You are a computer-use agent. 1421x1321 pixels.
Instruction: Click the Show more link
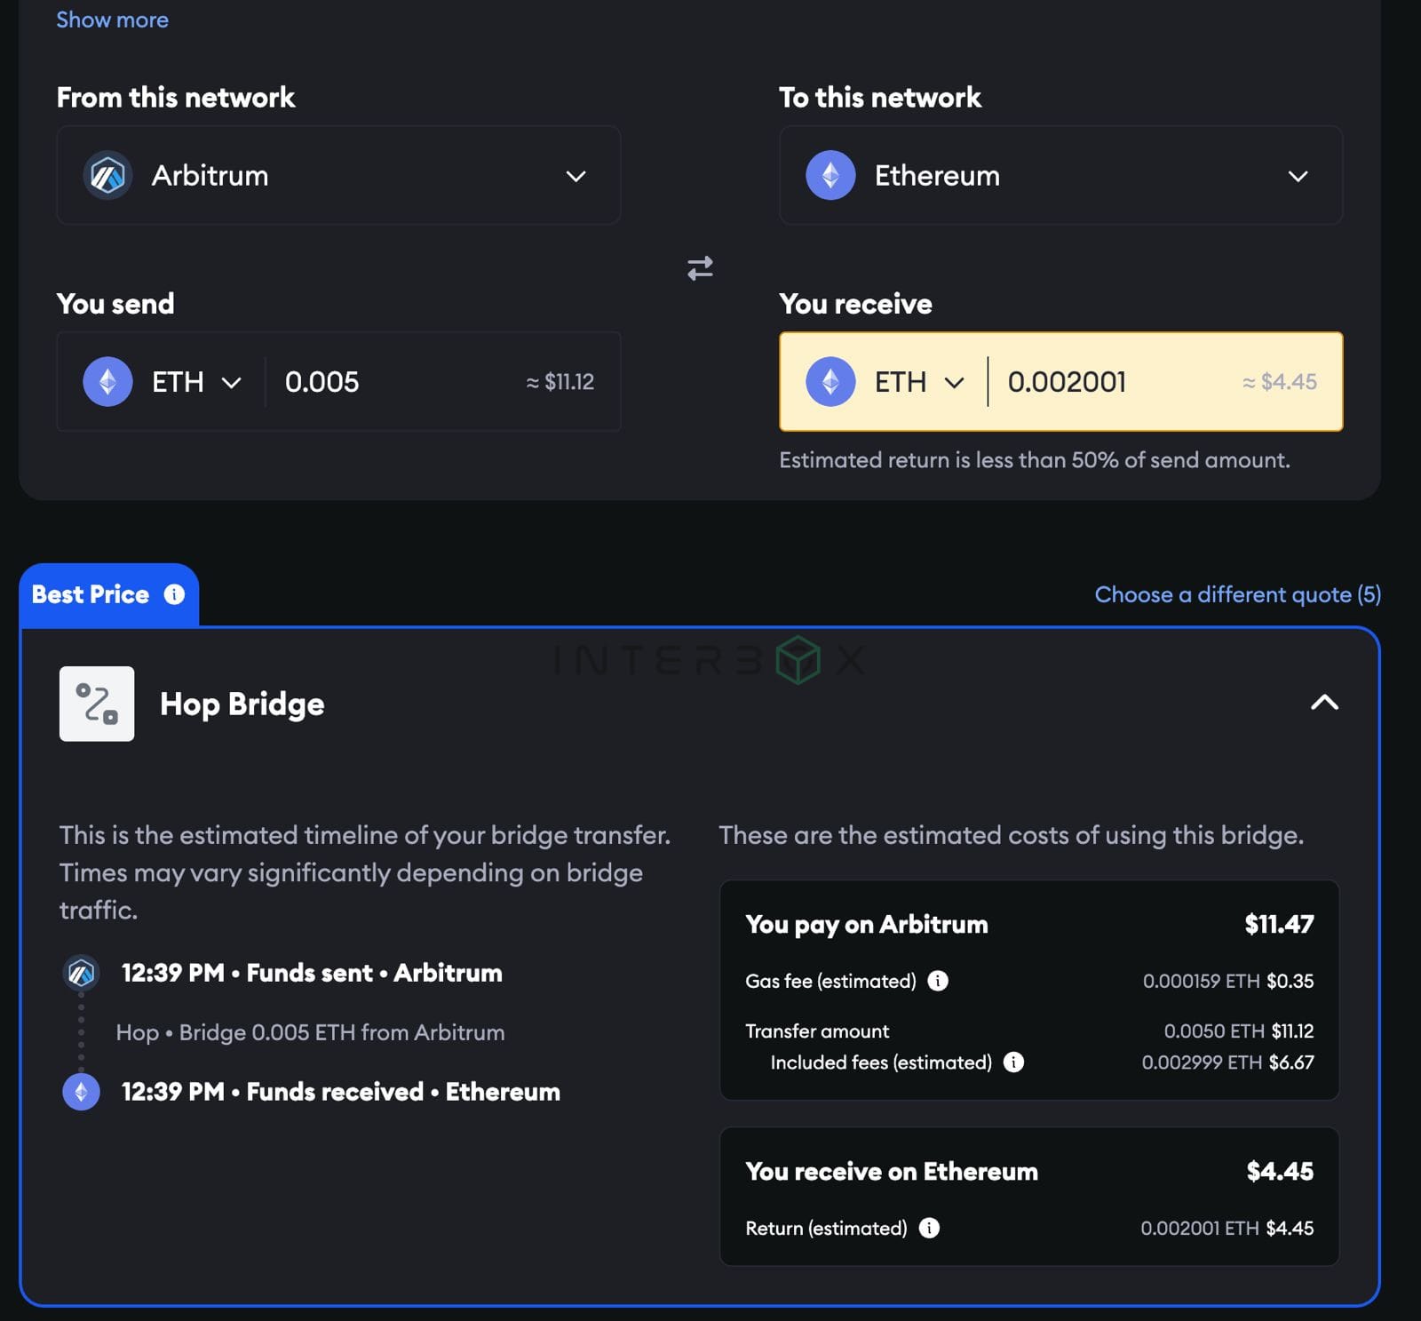tap(112, 20)
